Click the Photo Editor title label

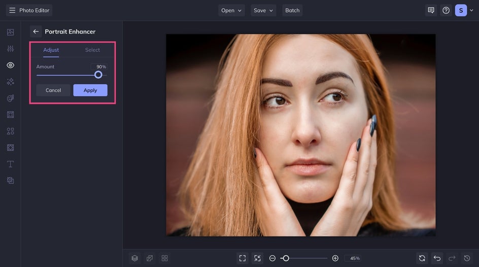tap(34, 10)
